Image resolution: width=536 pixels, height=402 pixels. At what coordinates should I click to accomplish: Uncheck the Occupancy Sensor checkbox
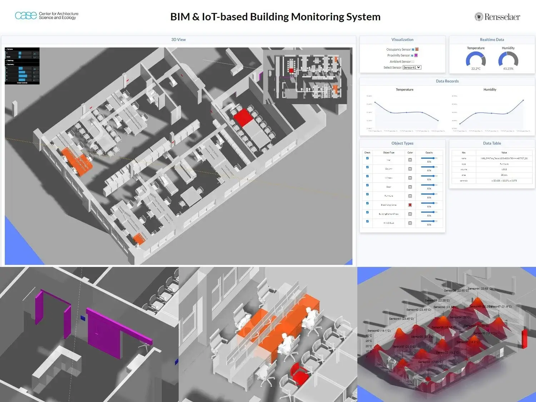[x=413, y=49]
